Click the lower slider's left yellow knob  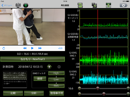80,94
